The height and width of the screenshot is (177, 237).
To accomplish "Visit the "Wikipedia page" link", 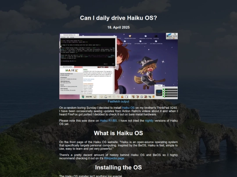I will click(114, 158).
